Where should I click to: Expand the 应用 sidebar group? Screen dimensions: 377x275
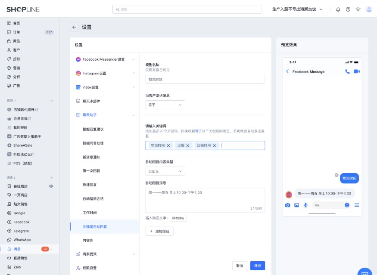[x=11, y=101]
